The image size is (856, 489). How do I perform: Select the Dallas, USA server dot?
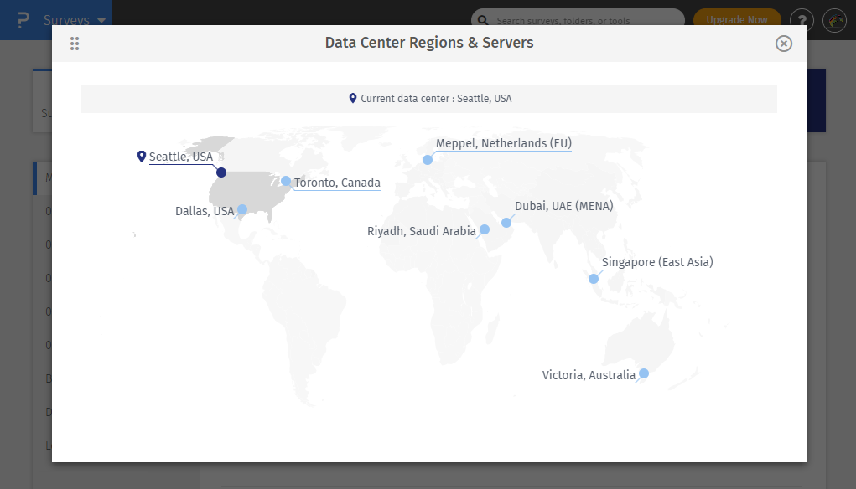pos(242,209)
